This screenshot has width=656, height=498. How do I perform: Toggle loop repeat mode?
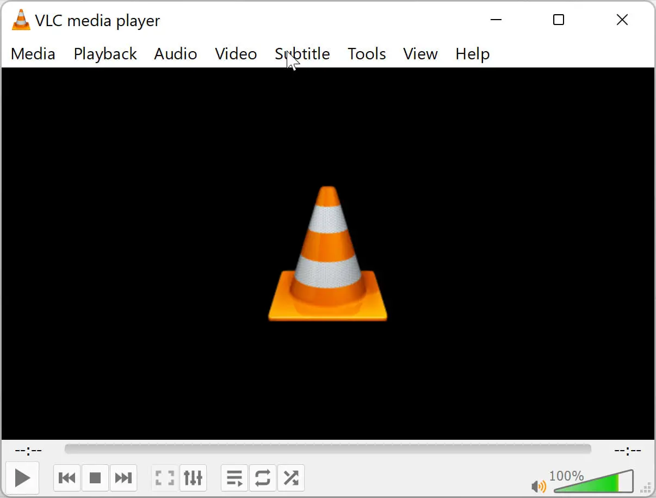point(263,478)
